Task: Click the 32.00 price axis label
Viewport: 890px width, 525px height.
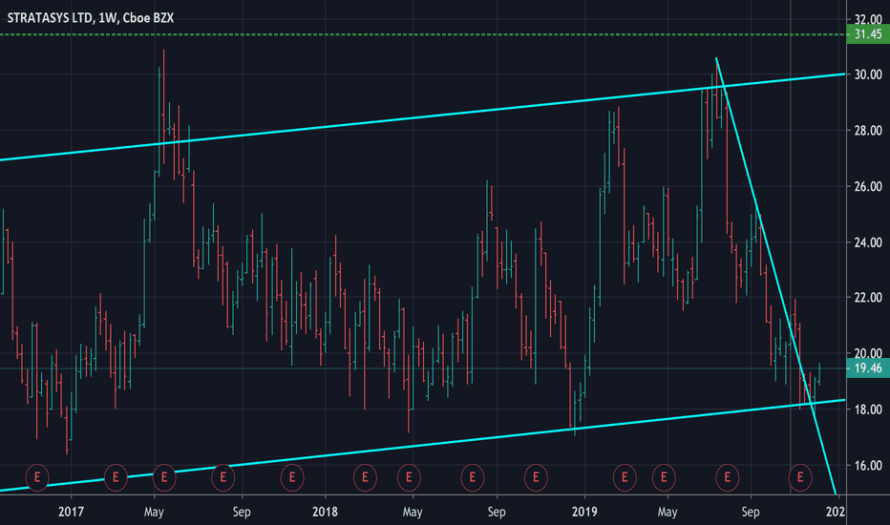Action: 868,19
